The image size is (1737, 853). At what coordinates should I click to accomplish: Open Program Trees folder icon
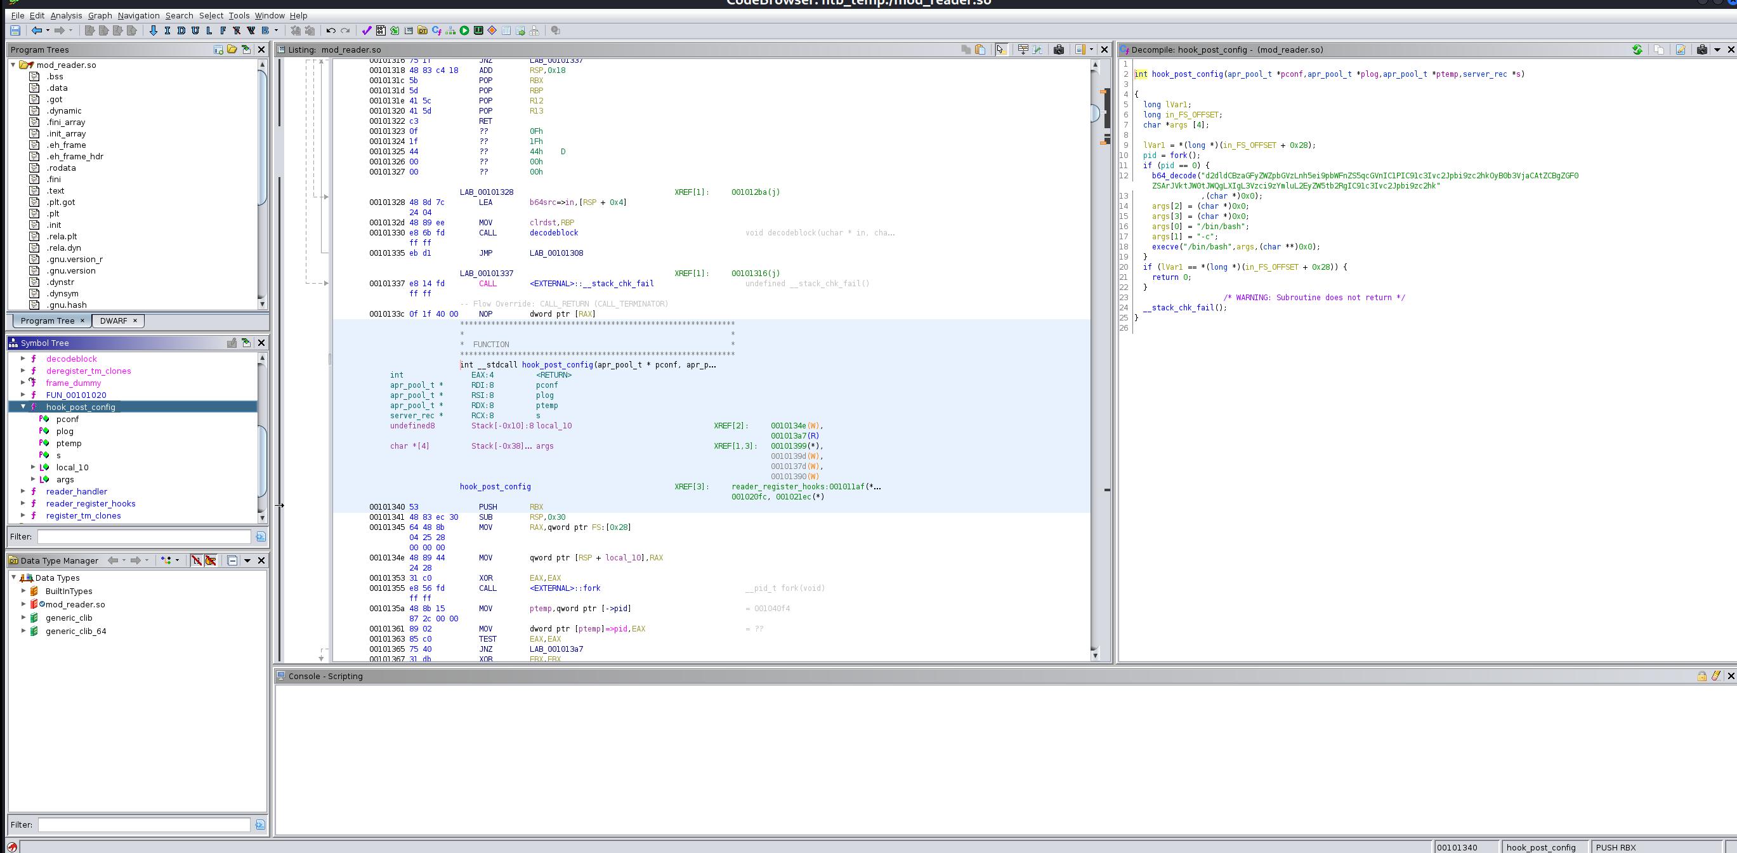(x=232, y=50)
